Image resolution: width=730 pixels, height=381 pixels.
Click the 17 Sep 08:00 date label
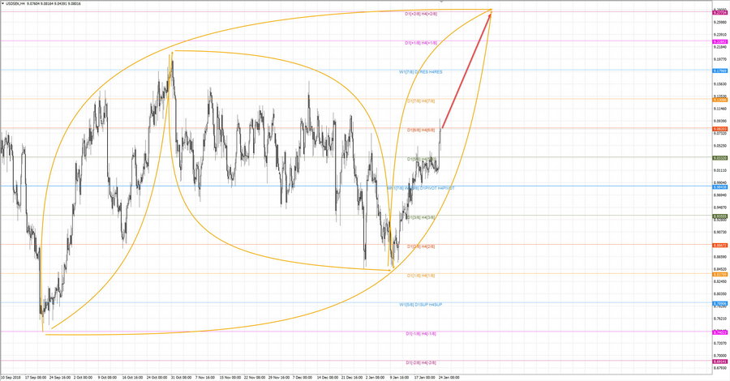(x=36, y=377)
